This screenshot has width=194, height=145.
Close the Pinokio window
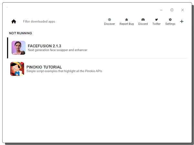pos(182,10)
